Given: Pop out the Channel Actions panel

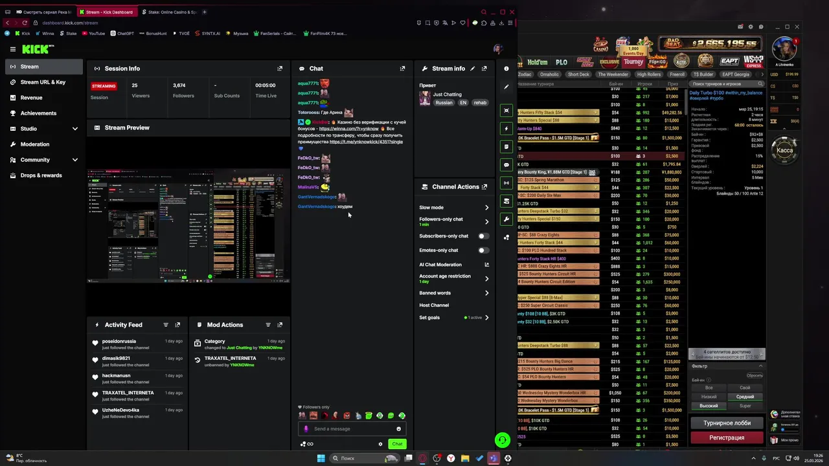Looking at the screenshot, I should (x=484, y=186).
